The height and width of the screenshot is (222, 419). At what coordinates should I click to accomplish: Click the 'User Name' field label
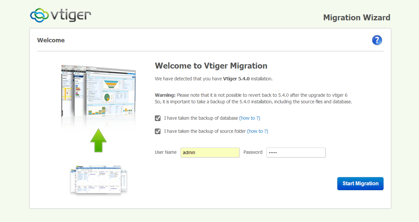[166, 152]
